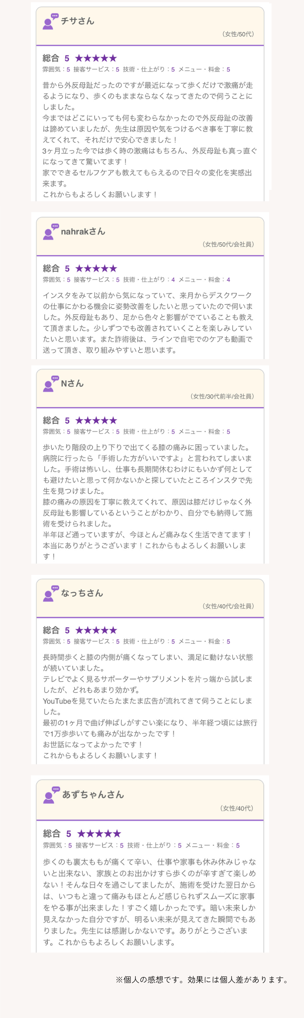Click the avatar icon beside nahrakさん

click(51, 232)
